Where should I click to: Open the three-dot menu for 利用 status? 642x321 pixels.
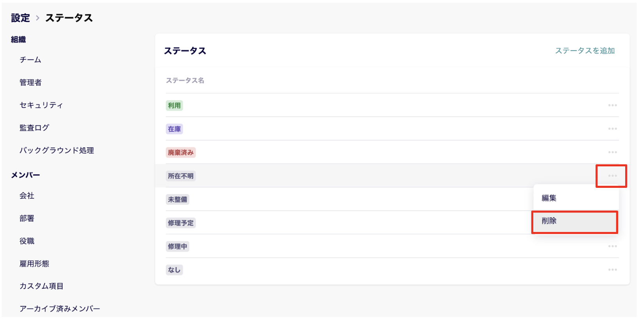coord(612,105)
